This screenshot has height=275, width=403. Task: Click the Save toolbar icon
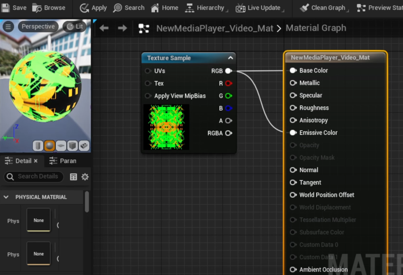tap(5, 8)
